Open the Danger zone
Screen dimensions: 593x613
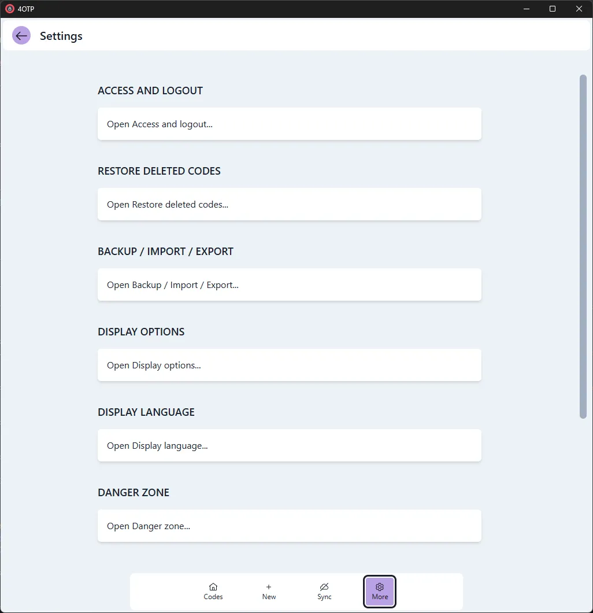[x=289, y=526]
